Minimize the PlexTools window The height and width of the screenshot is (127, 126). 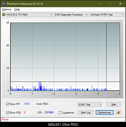[100, 4]
